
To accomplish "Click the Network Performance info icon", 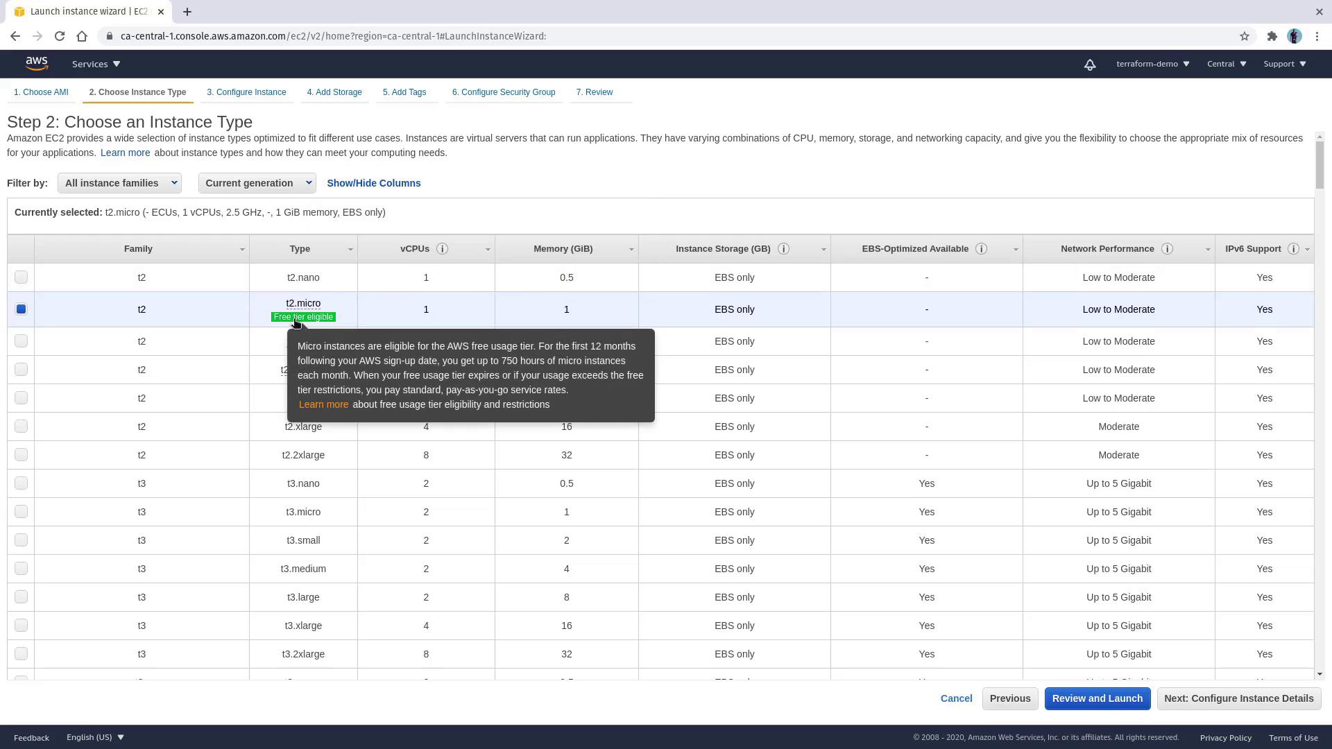I will point(1167,249).
